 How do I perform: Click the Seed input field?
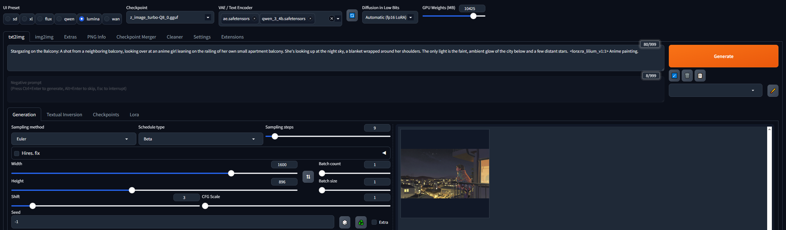pyautogui.click(x=172, y=222)
